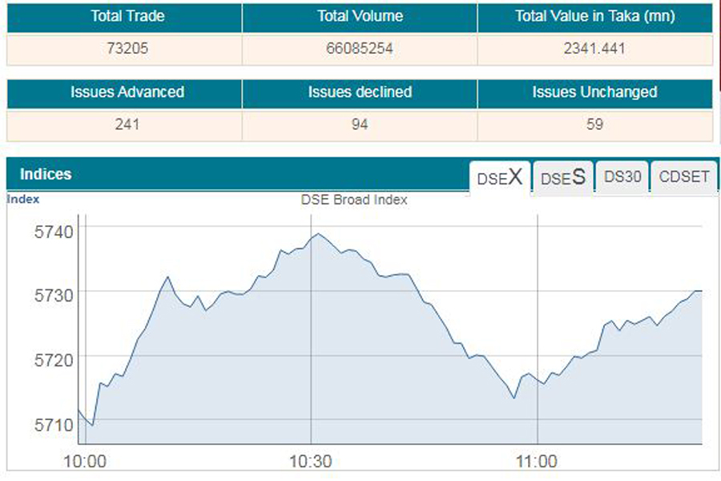Click the declined issues count 94
The image size is (721, 481).
pos(360,124)
